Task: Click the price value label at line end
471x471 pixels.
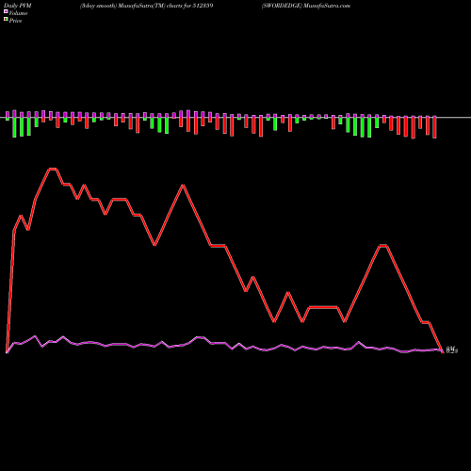Action: click(452, 350)
